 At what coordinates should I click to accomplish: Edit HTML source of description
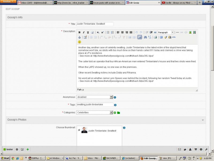coord(174,37)
